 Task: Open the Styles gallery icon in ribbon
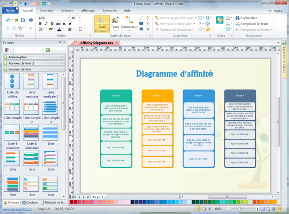220,20
